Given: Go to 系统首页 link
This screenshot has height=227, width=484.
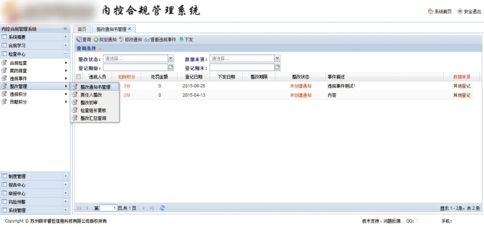Looking at the screenshot, I should 440,12.
